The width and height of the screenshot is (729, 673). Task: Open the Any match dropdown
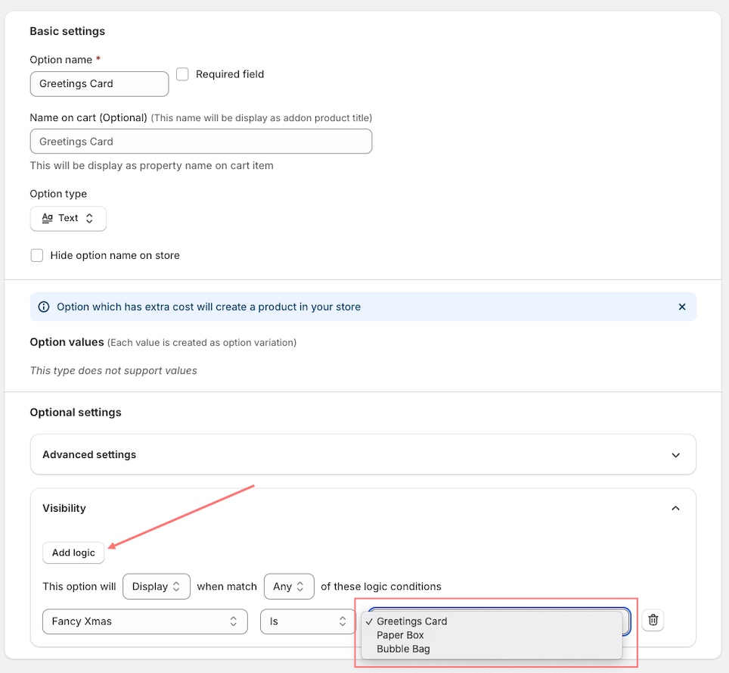coord(289,587)
